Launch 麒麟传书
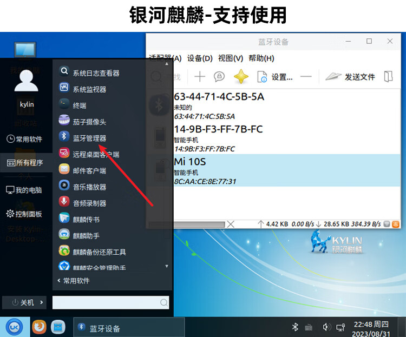406x337 pixels. click(x=80, y=219)
